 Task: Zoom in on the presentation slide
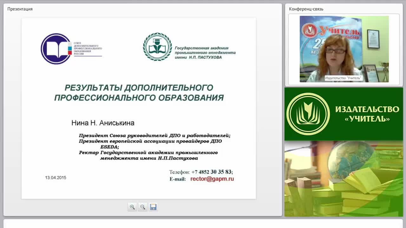[x=132, y=207]
